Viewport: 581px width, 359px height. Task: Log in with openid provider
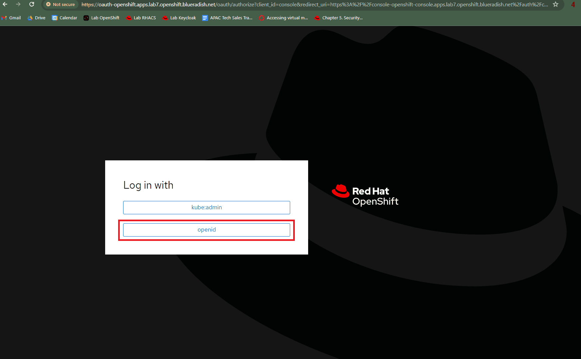206,230
